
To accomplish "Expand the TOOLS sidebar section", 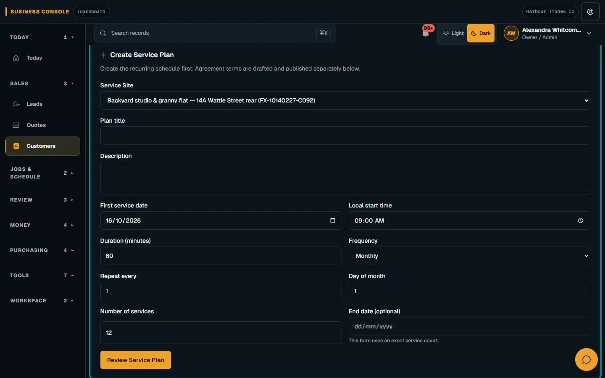I will tap(42, 276).
